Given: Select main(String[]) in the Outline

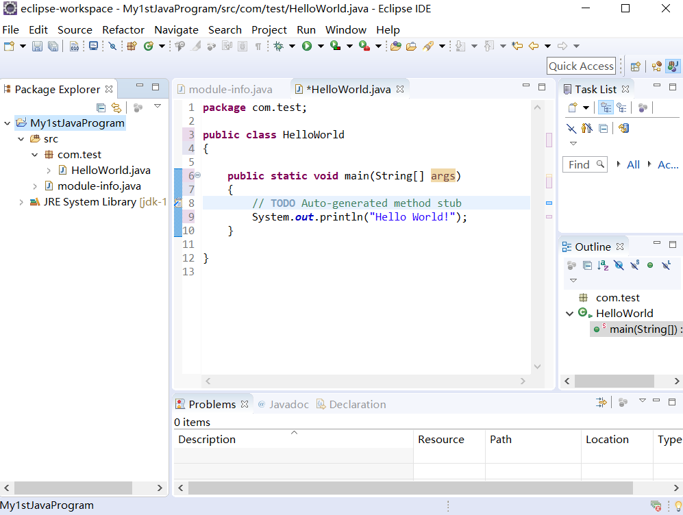Looking at the screenshot, I should (x=637, y=329).
